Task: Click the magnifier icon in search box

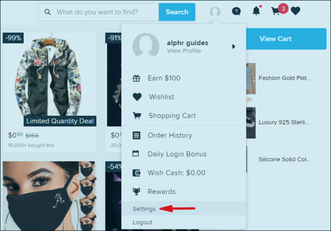Action: click(x=47, y=12)
